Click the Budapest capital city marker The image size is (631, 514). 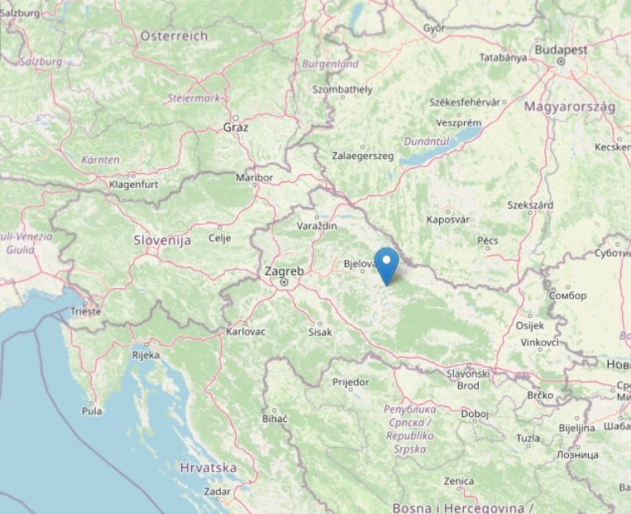[561, 61]
